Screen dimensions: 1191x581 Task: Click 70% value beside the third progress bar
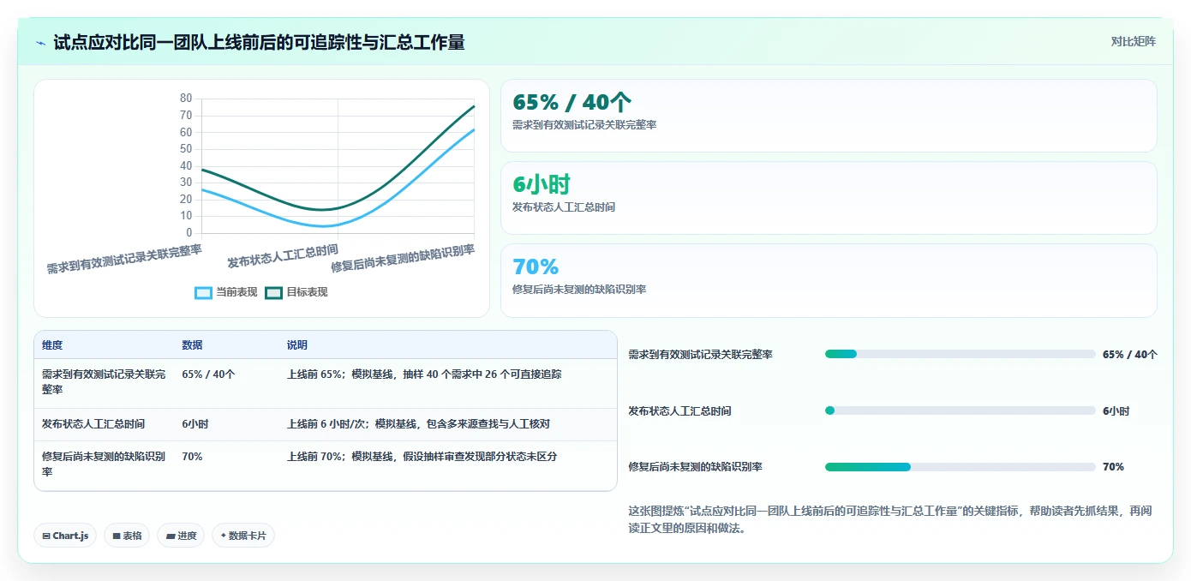1113,467
